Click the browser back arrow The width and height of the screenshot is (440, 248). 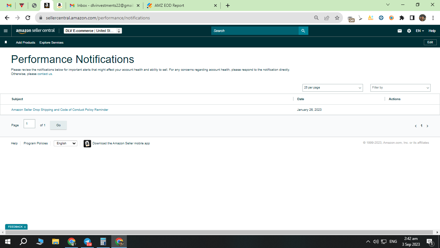click(x=7, y=18)
